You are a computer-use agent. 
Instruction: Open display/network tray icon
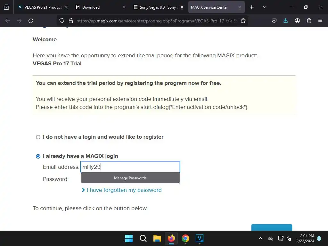point(281,238)
